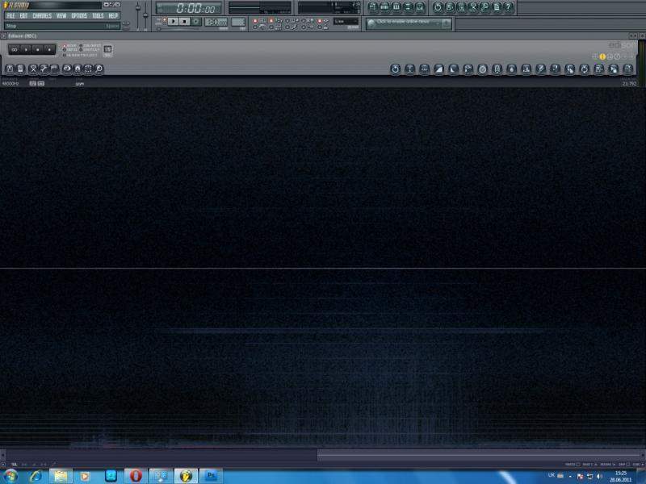This screenshot has height=484, width=646.
Task: Click Edison circular-arrow undo tool icon
Action: 395,69
